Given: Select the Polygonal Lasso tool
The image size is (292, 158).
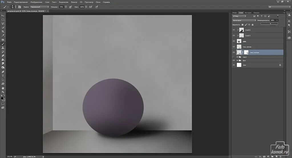Looking at the screenshot, I should point(3,24).
